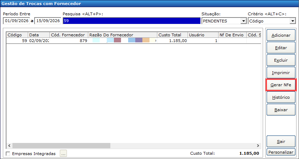The width and height of the screenshot is (299, 159).
Task: Sort by Usuário column header
Action: (x=203, y=35)
